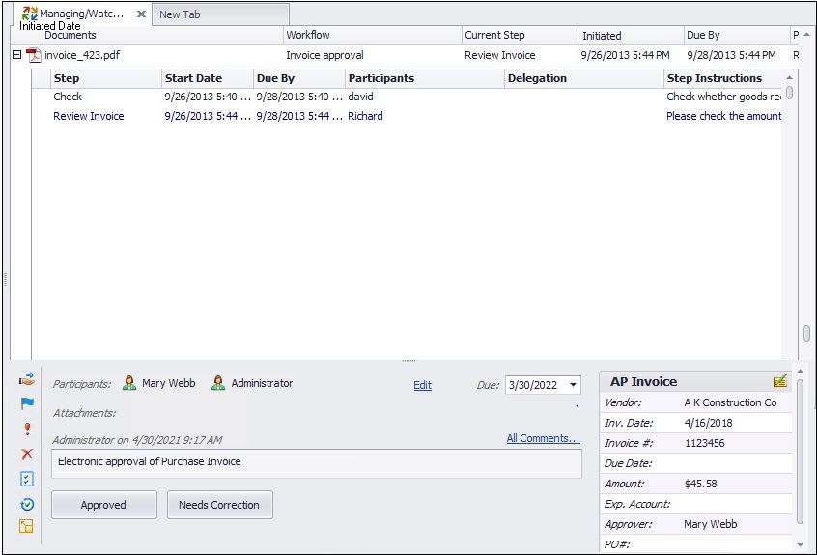This screenshot has height=555, width=817.
Task: Click the scroll-up arrow beside the AP Invoice header
Action: tap(800, 371)
